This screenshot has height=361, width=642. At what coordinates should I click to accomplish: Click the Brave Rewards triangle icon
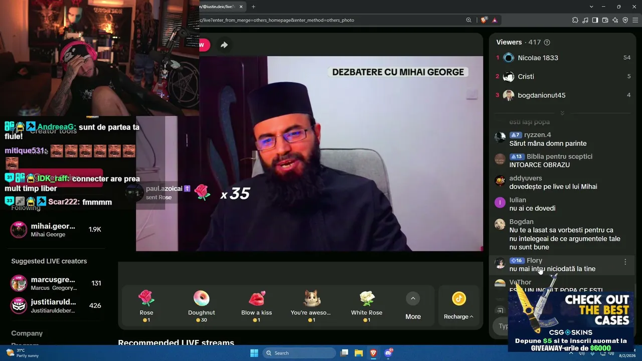click(x=495, y=20)
